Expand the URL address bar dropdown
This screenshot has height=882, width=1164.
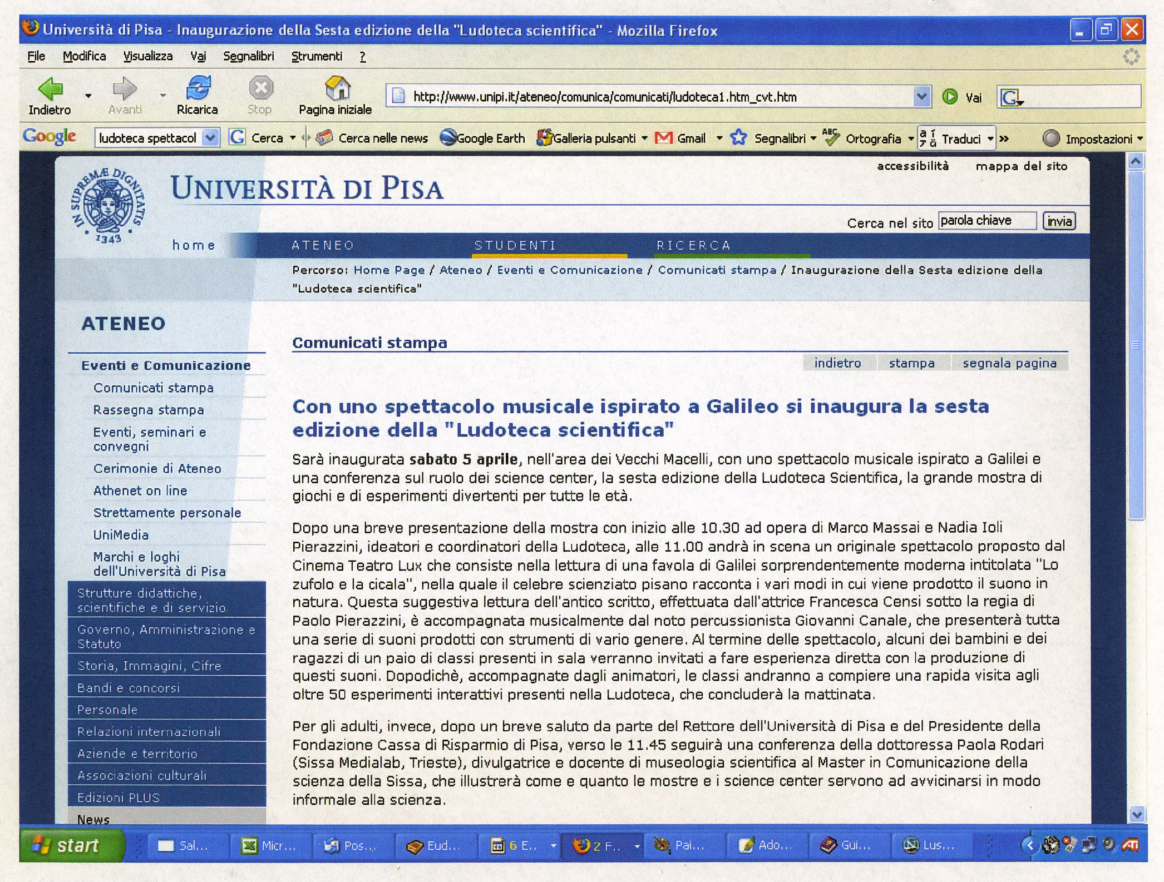pyautogui.click(x=921, y=97)
